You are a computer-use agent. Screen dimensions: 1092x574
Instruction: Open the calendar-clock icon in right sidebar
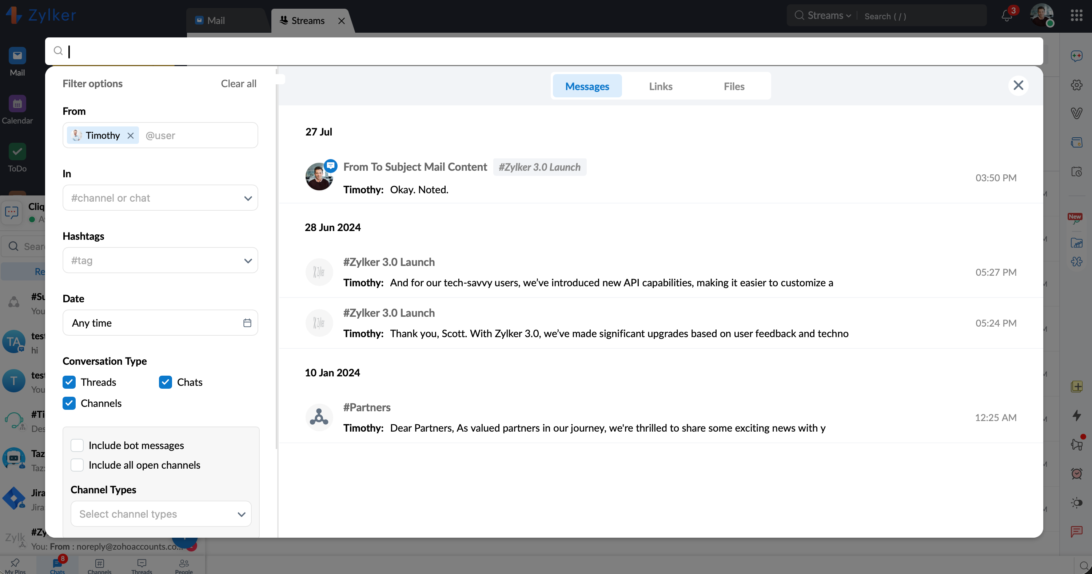point(1076,171)
